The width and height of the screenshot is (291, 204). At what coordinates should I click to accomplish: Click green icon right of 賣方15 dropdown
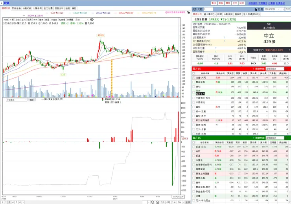286,138
